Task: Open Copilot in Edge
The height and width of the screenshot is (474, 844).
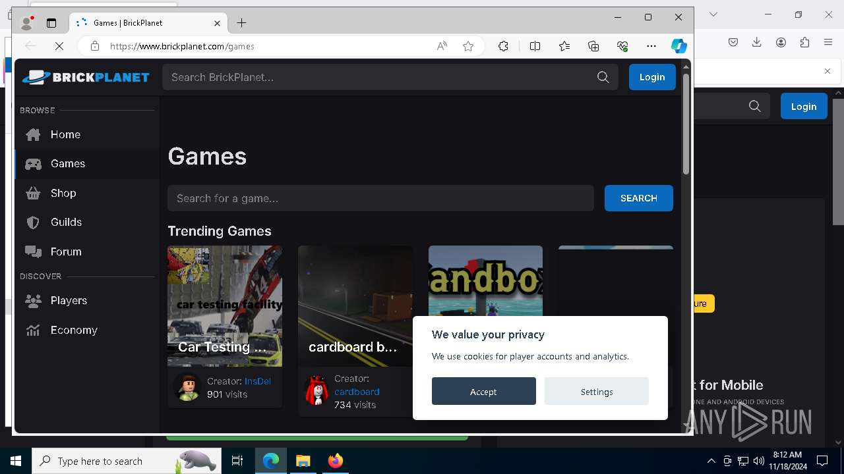Action: [679, 46]
